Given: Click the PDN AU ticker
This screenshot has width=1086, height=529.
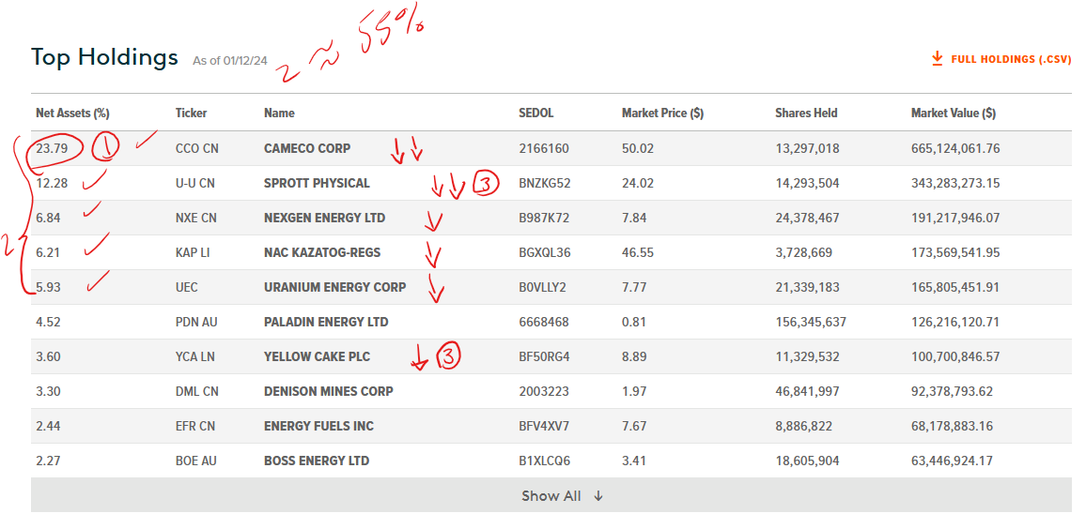Looking at the screenshot, I should 196,322.
